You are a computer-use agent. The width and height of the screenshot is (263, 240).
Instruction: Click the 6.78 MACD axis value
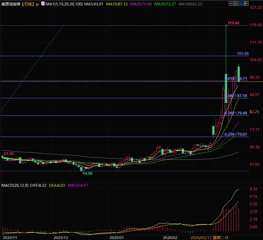[253, 197]
